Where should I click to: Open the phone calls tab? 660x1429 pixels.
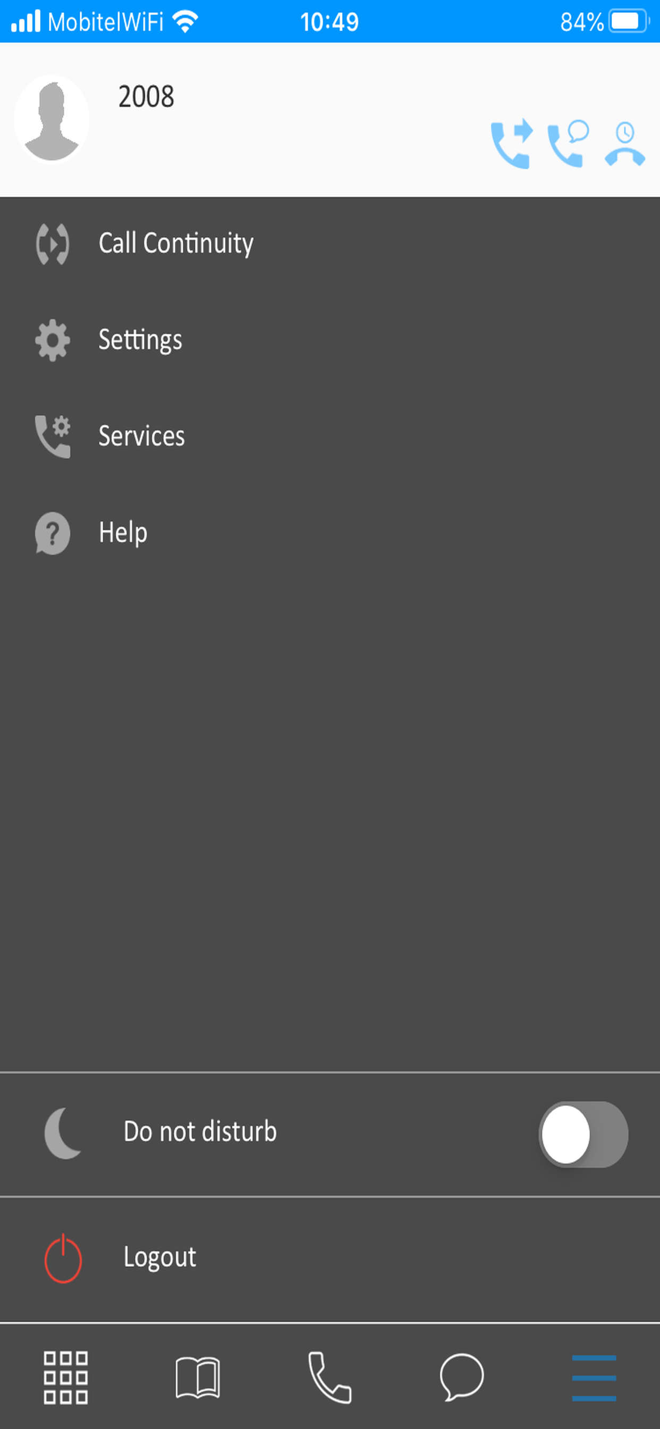tap(329, 1377)
